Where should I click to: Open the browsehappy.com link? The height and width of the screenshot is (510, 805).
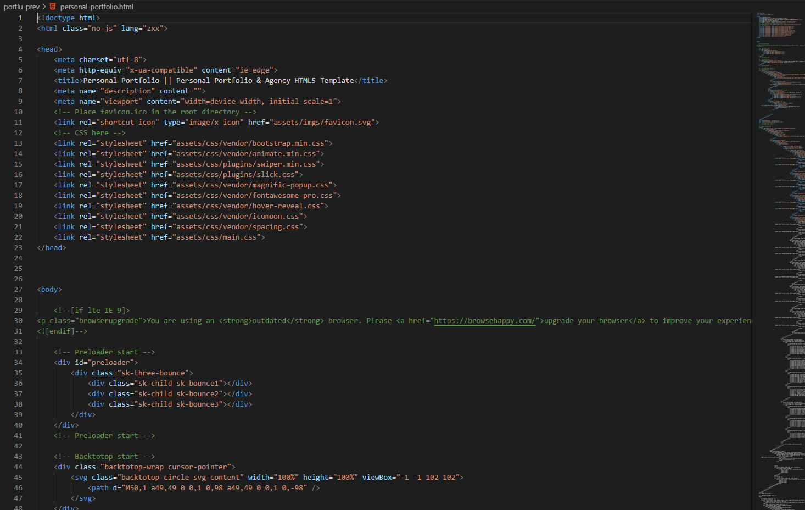(484, 321)
